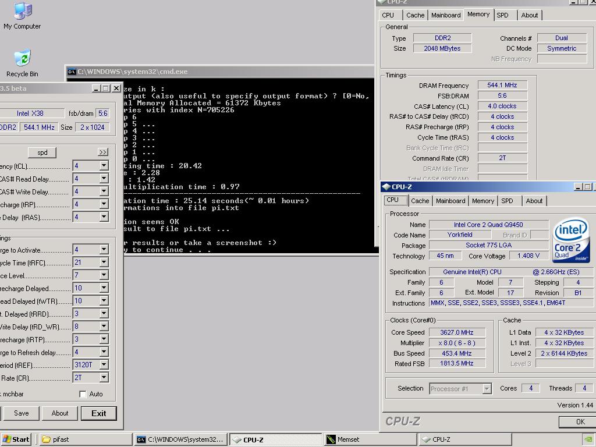The height and width of the screenshot is (447, 596).
Task: Click the Rated FSB 1813.5 MHz value
Action: [457, 363]
